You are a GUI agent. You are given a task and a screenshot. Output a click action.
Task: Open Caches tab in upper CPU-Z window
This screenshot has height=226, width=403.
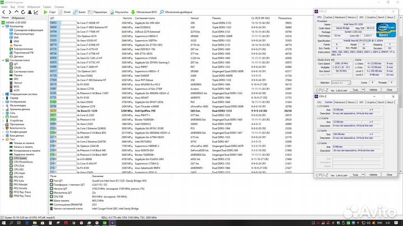tap(329, 17)
